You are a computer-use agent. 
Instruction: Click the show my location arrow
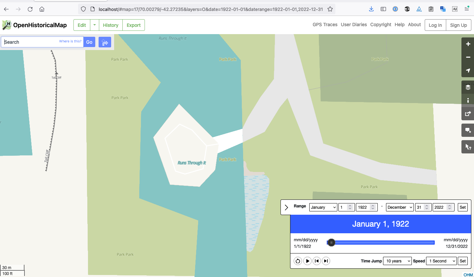[x=467, y=71]
